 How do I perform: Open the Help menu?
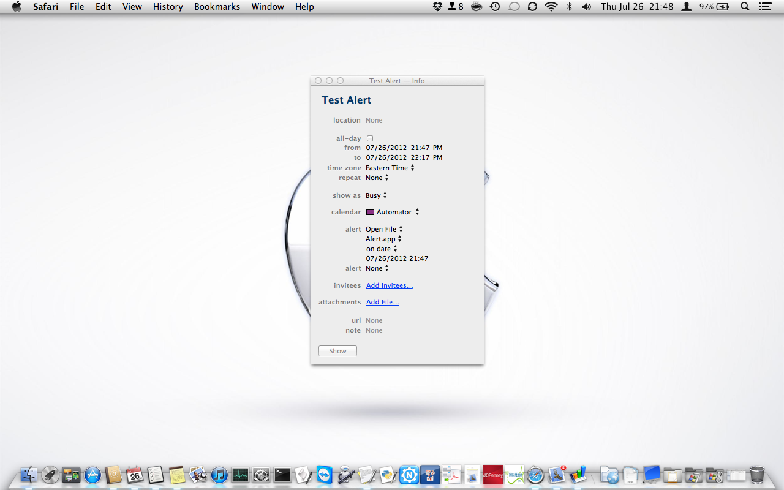coord(304,7)
